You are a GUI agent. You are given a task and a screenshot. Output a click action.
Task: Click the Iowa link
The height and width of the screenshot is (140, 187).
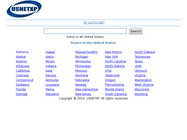pos(49,71)
